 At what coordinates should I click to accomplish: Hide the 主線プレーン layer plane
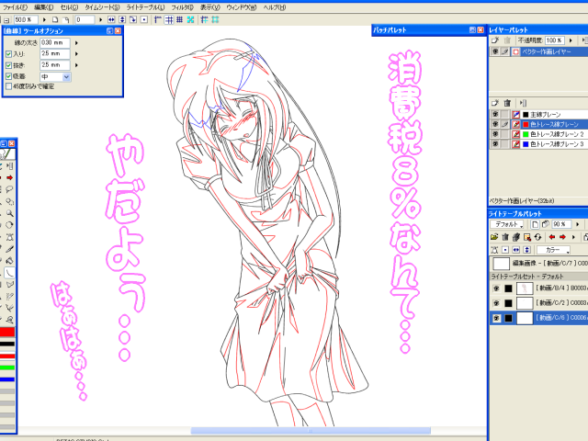pyautogui.click(x=495, y=114)
